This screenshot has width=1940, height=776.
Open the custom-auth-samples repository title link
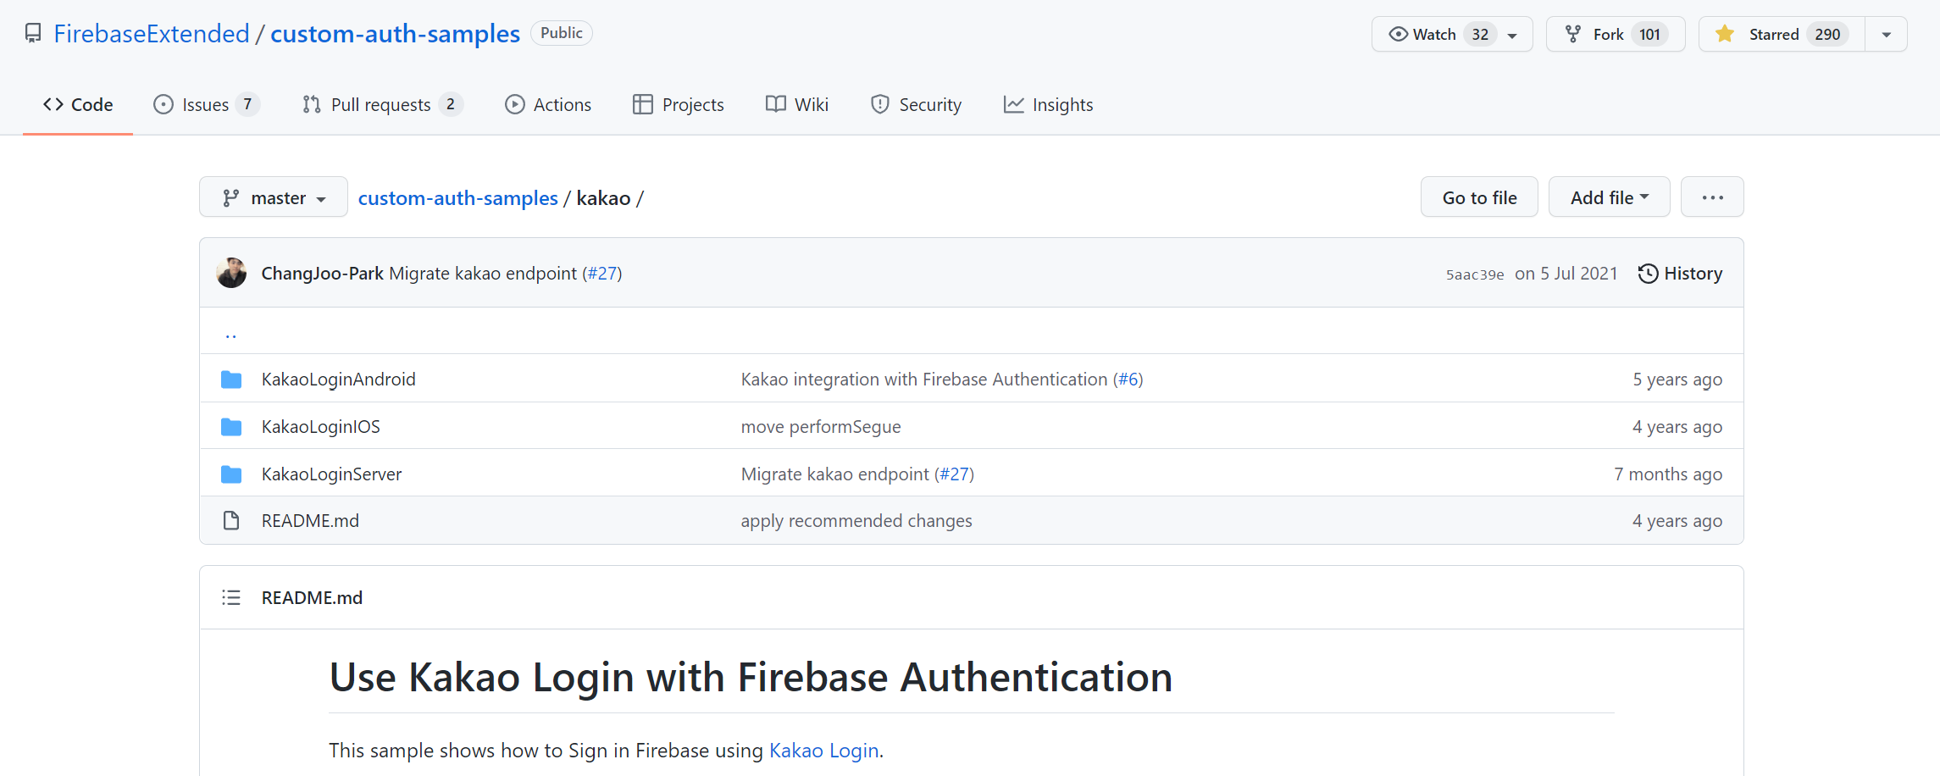pyautogui.click(x=395, y=34)
